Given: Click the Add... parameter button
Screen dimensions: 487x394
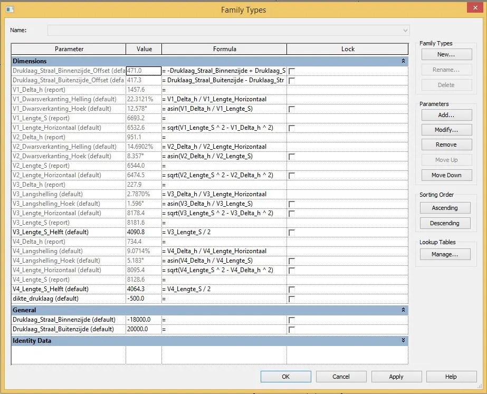Looking at the screenshot, I should tap(446, 115).
